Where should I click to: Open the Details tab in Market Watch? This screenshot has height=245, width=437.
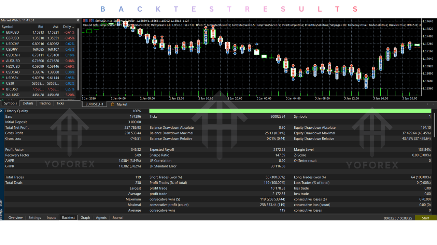tap(28, 103)
